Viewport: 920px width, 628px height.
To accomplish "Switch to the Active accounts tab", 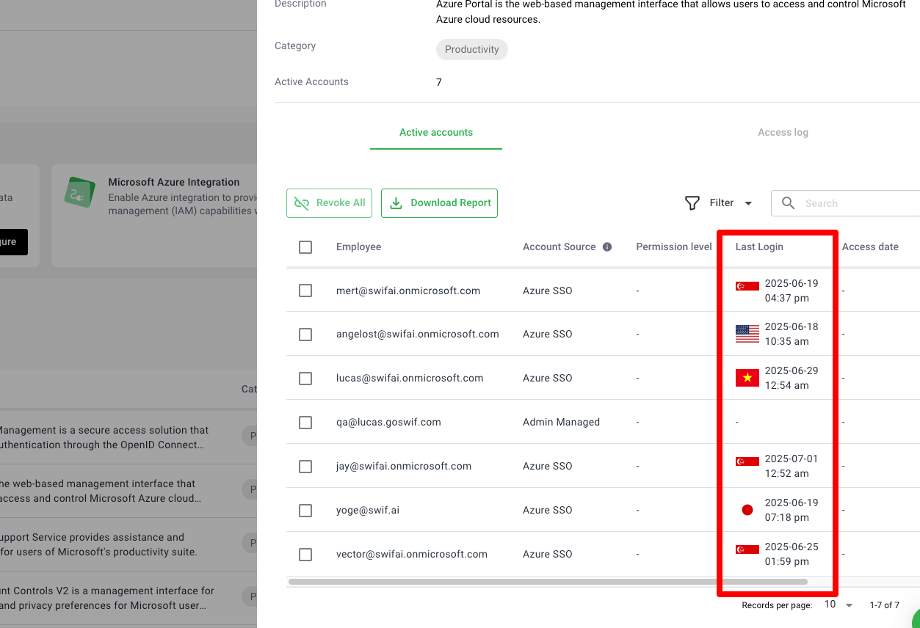I will 436,133.
